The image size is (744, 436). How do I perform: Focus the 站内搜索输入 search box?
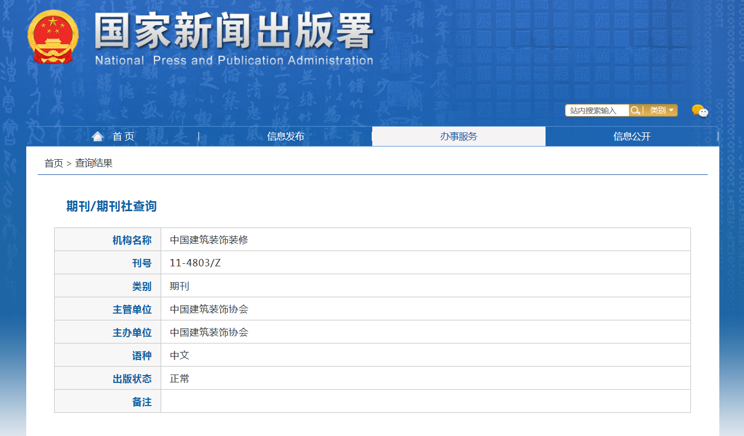pos(597,110)
